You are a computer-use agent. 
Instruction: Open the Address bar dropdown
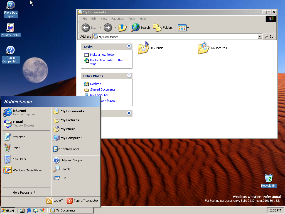260,37
